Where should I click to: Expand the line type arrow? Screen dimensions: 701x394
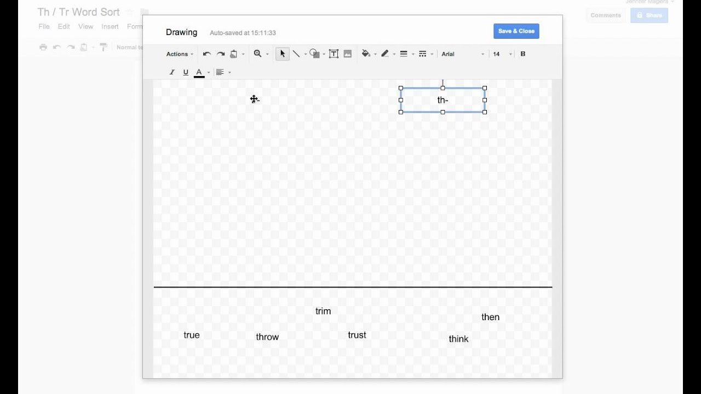306,54
